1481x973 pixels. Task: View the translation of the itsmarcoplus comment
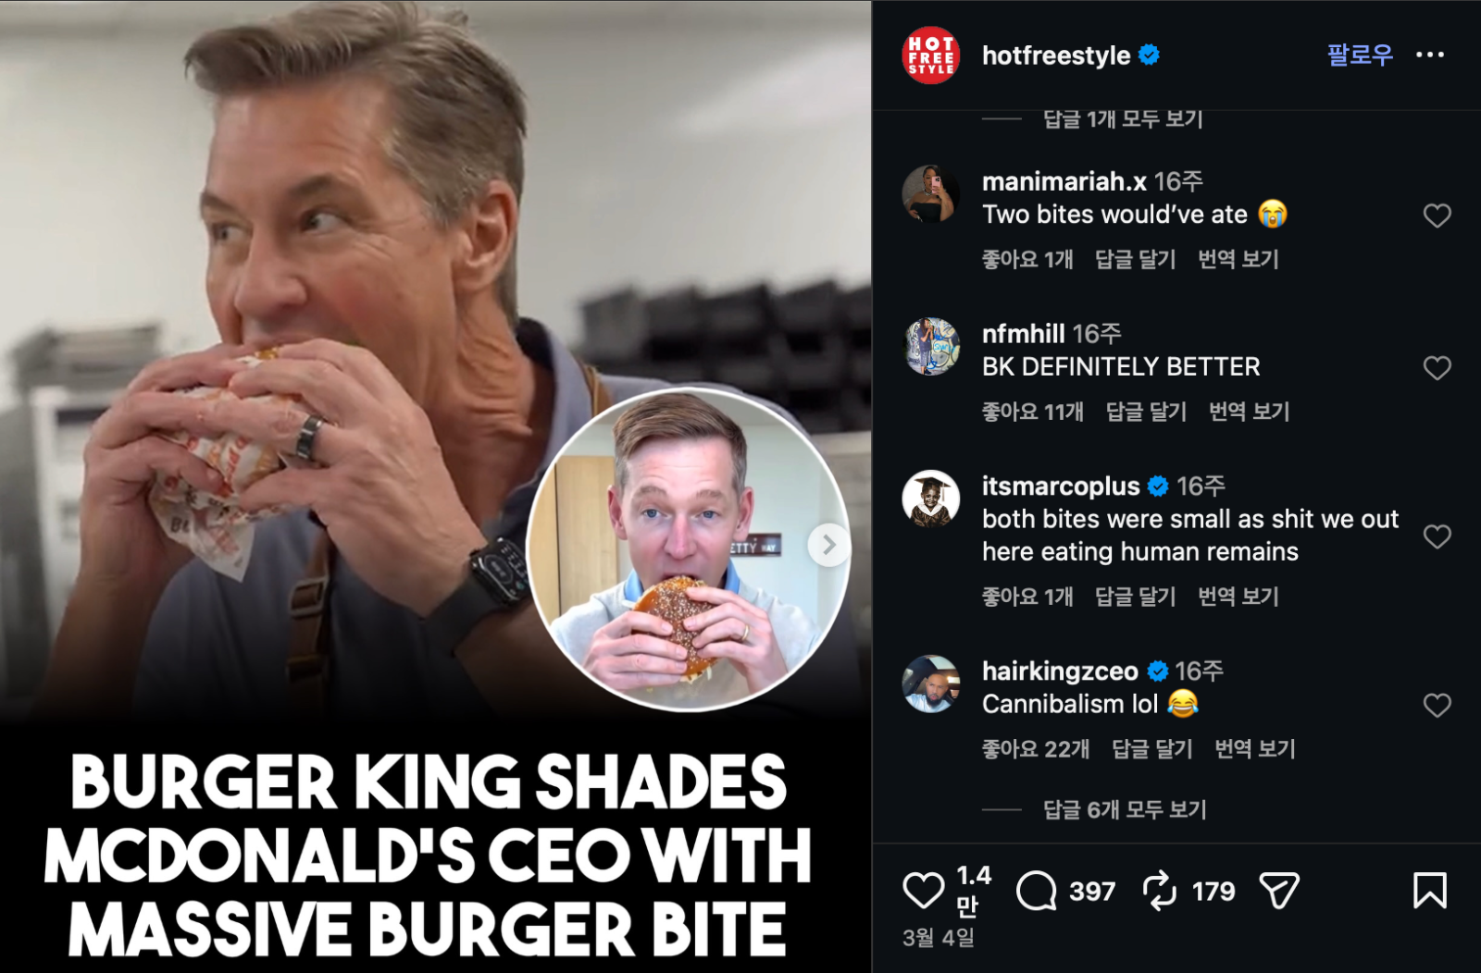click(1238, 597)
